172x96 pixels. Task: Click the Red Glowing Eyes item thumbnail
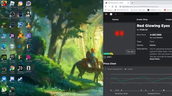point(119,39)
